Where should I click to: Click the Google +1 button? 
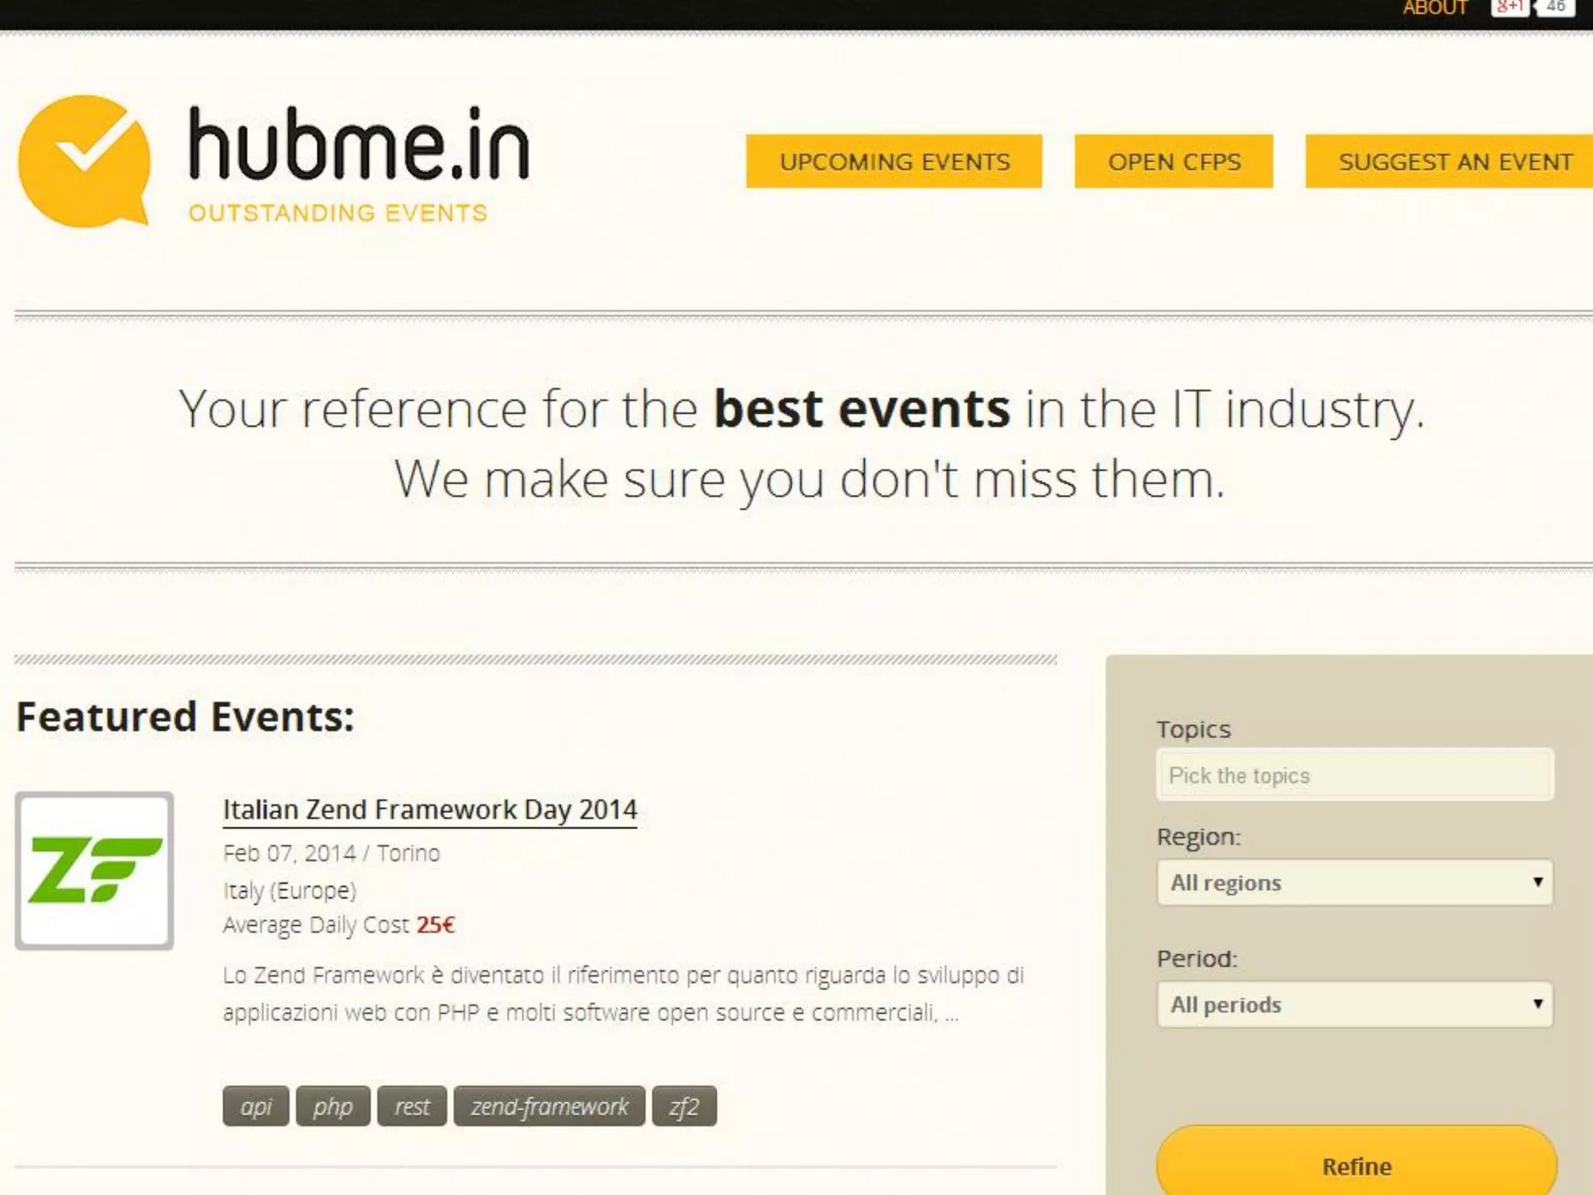[1509, 7]
